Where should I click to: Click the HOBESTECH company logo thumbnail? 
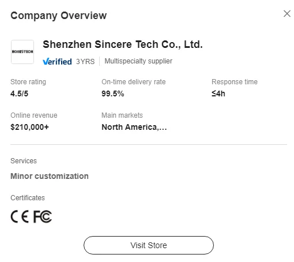[x=22, y=52]
